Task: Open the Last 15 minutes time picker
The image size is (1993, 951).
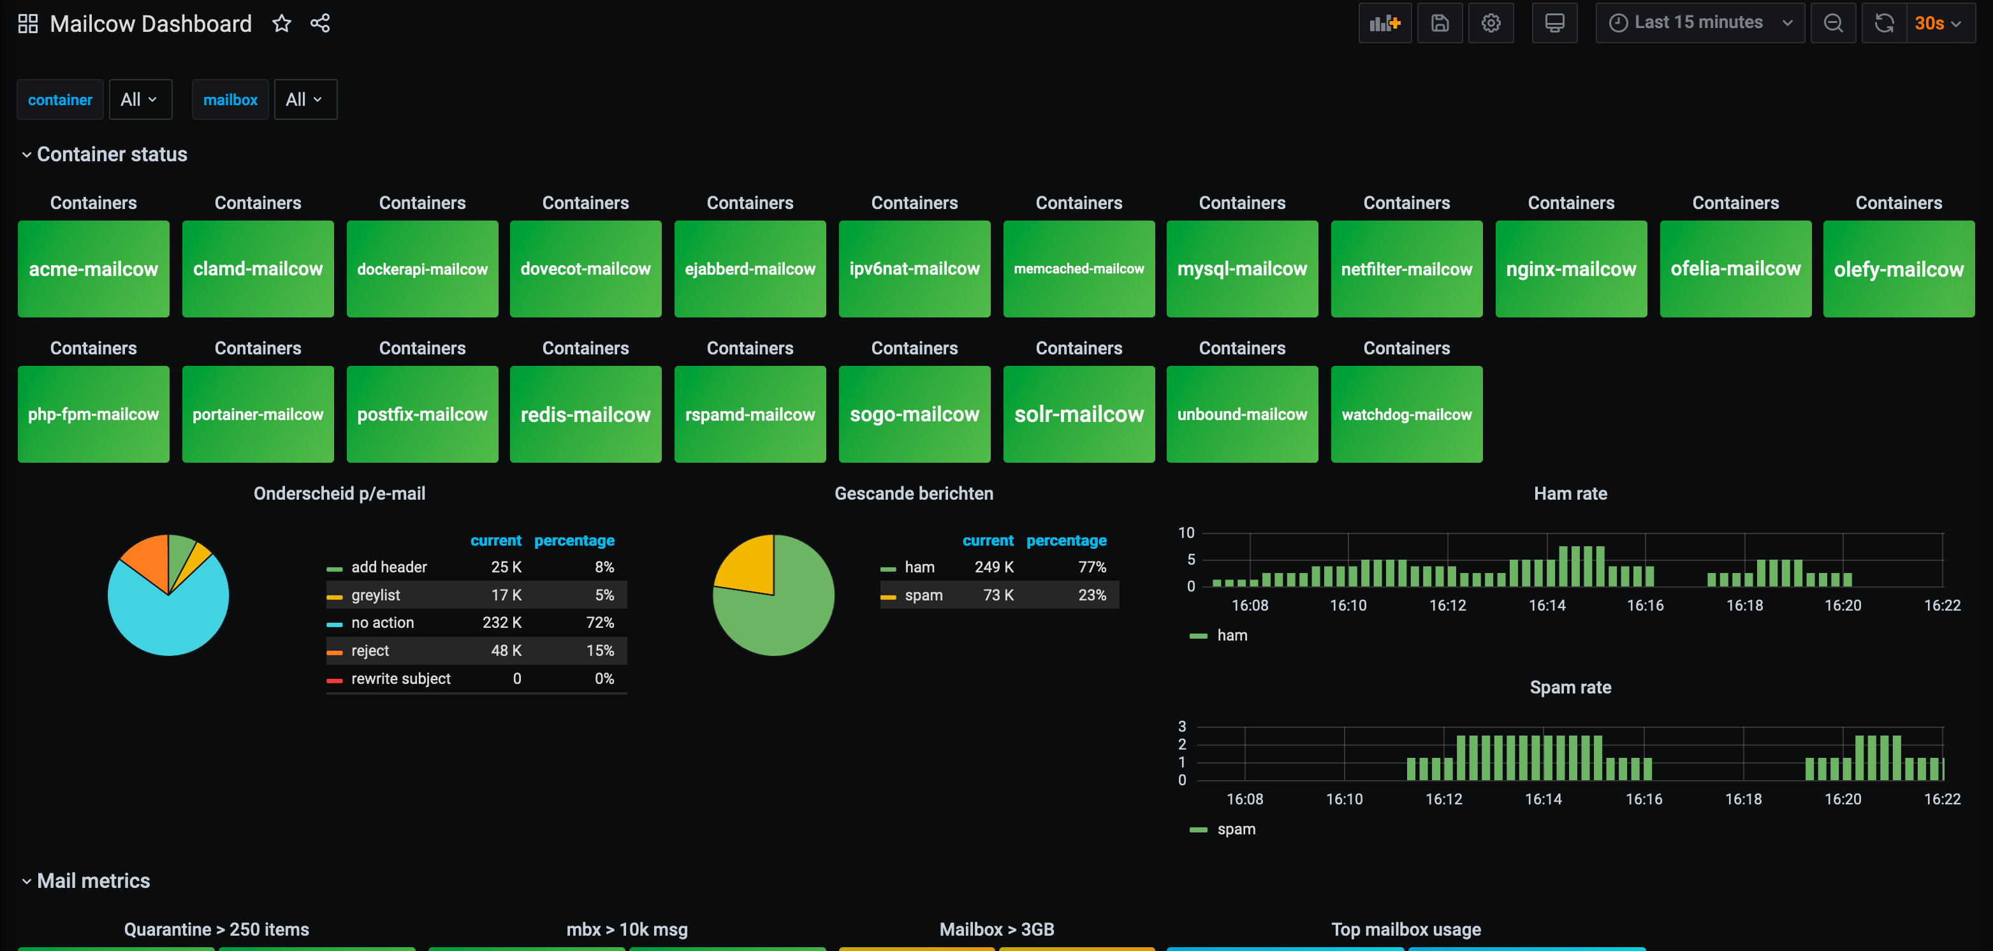Action: coord(1700,23)
